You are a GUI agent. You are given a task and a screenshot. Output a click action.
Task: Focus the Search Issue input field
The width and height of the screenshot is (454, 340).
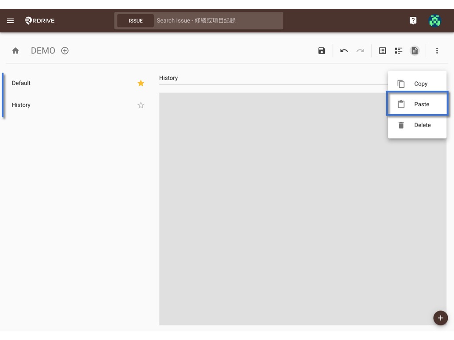[219, 20]
